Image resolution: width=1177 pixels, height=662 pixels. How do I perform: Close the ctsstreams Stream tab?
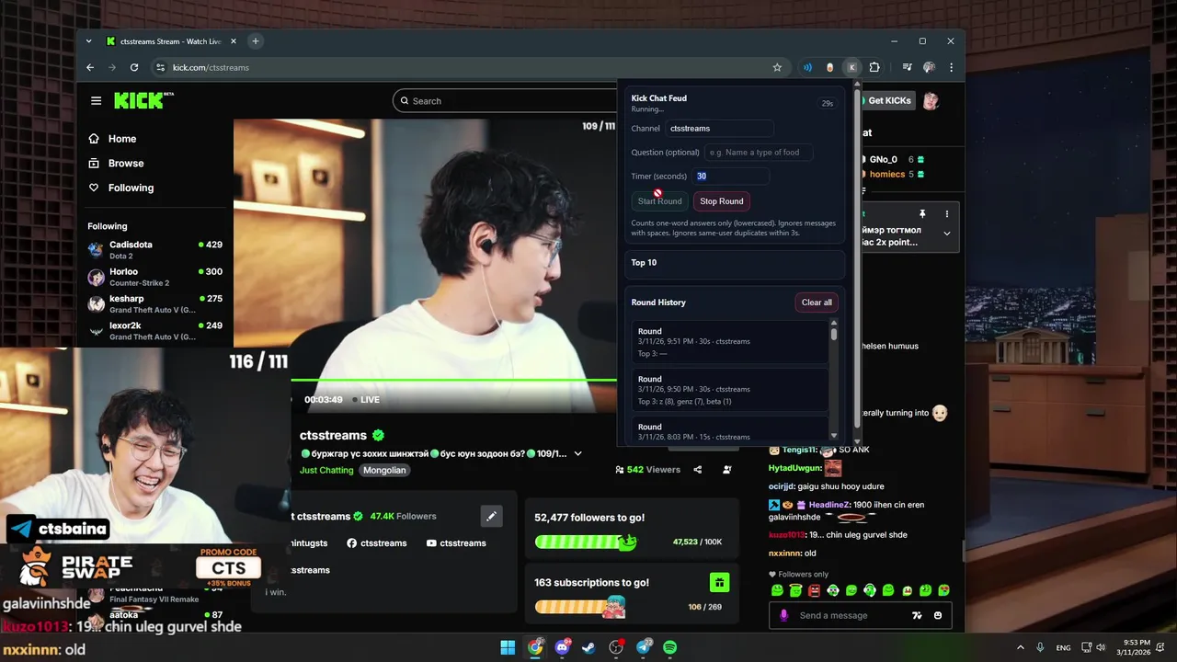233,41
